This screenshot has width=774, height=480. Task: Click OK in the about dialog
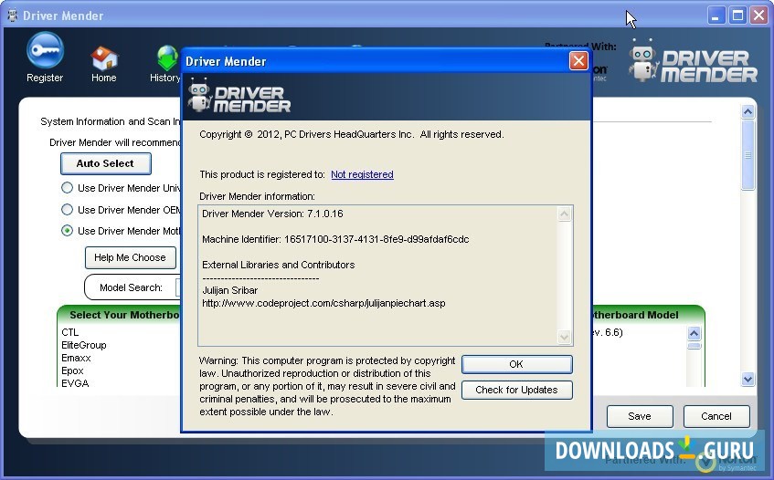click(517, 364)
